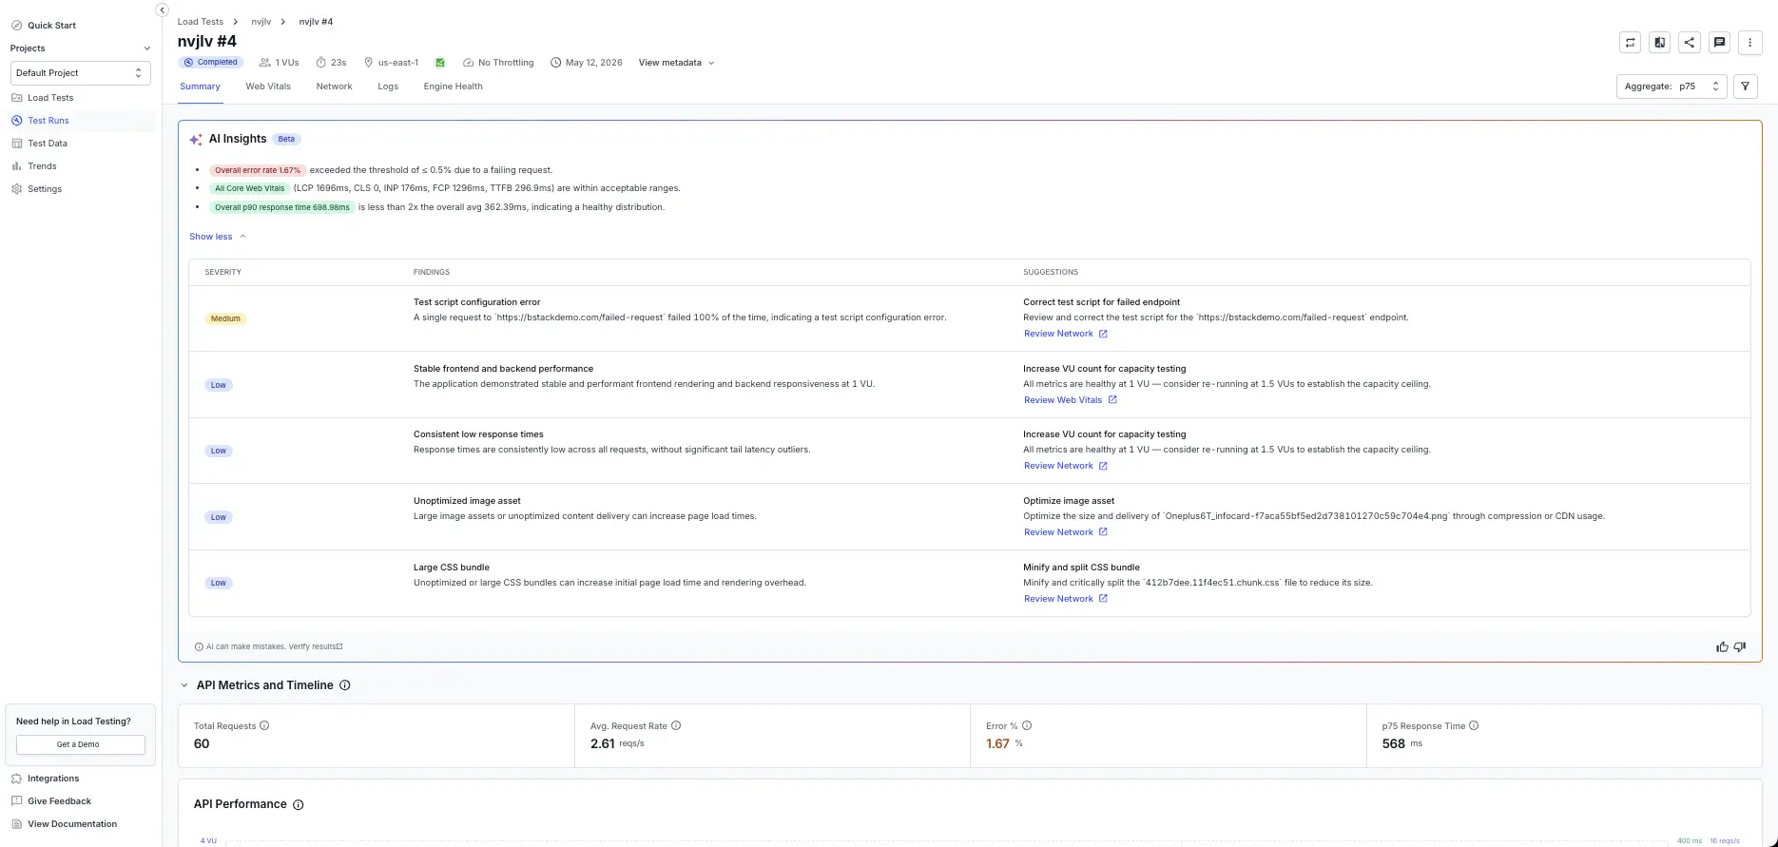Open Review Network for Optimize image asset
1778x847 pixels.
pyautogui.click(x=1066, y=532)
